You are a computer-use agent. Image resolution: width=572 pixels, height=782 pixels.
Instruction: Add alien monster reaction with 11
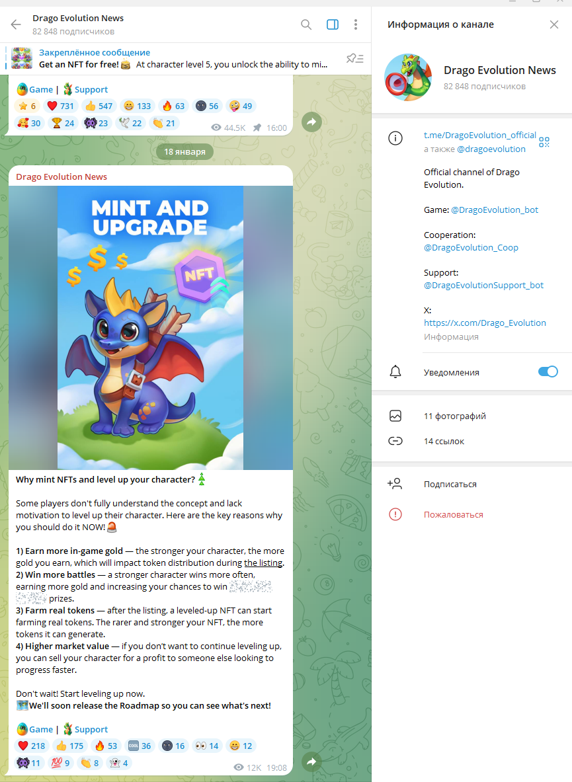coord(29,763)
